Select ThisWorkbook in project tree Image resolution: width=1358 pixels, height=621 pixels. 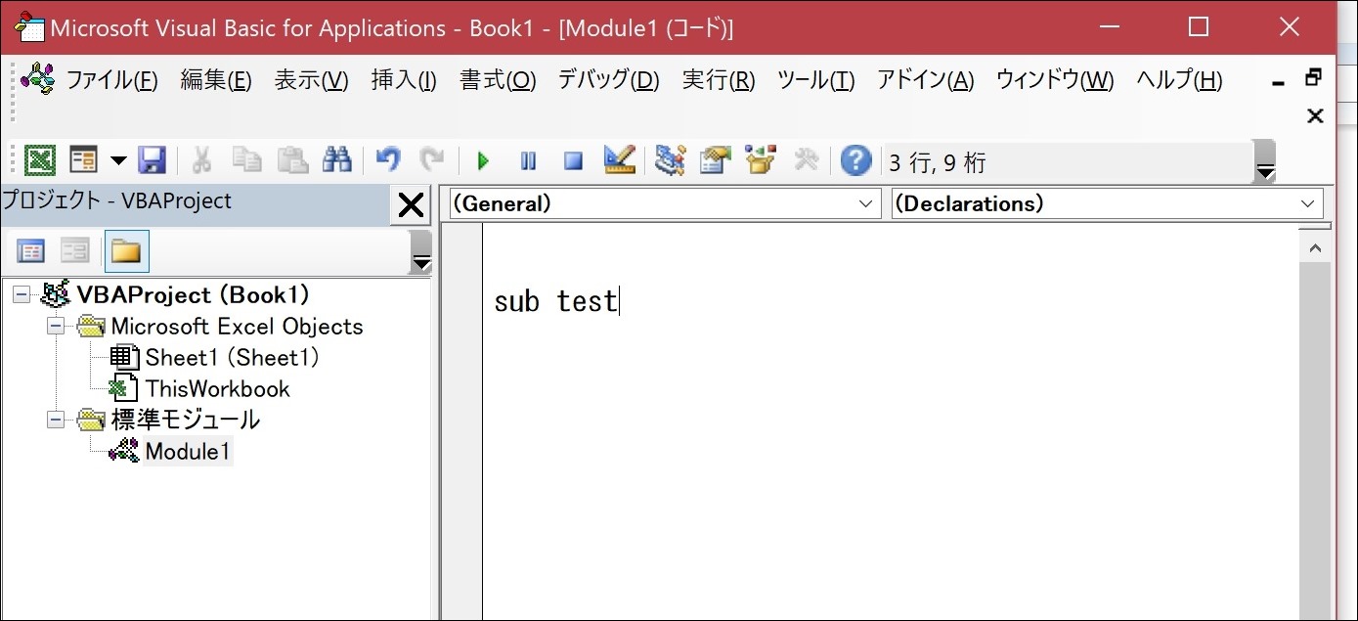(x=218, y=389)
